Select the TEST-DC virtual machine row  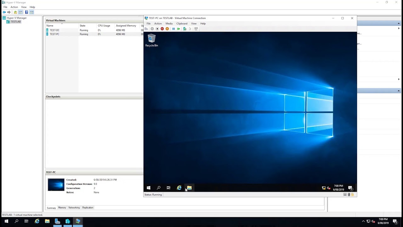(x=94, y=30)
